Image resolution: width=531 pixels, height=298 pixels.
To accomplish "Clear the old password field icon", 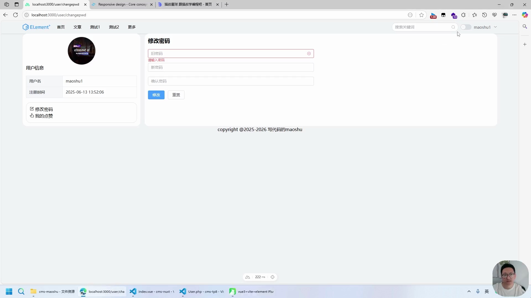I will pyautogui.click(x=309, y=54).
